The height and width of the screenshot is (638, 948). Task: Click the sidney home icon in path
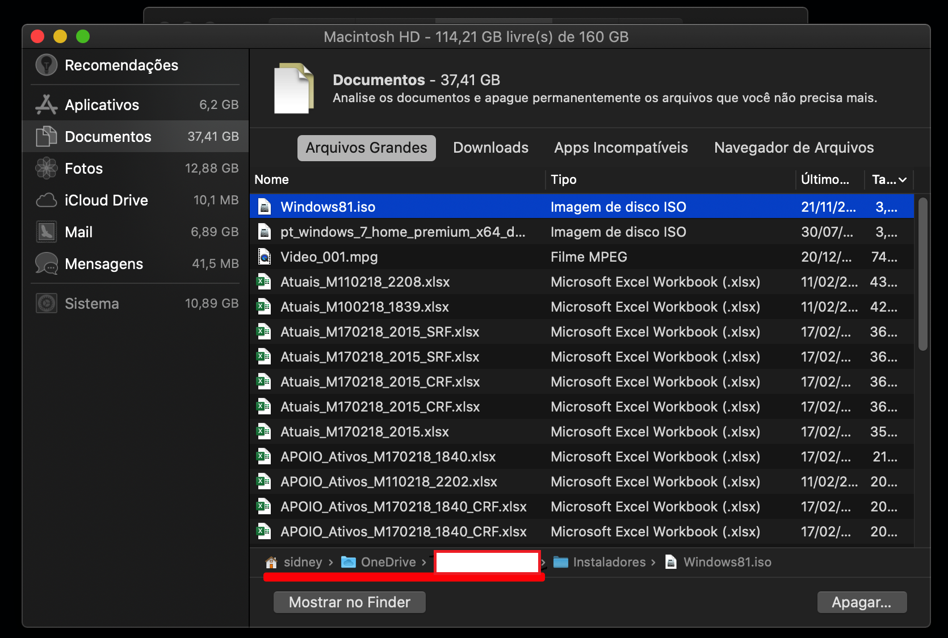(271, 562)
